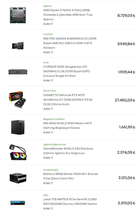This screenshot has width=139, height=217.
Task: Select the BitFenix power supply image
Action: tap(18, 178)
